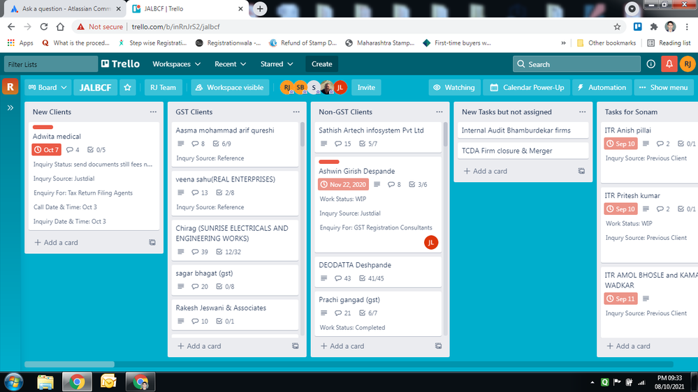698x392 pixels.
Task: Star the JALBCF board
Action: click(128, 88)
